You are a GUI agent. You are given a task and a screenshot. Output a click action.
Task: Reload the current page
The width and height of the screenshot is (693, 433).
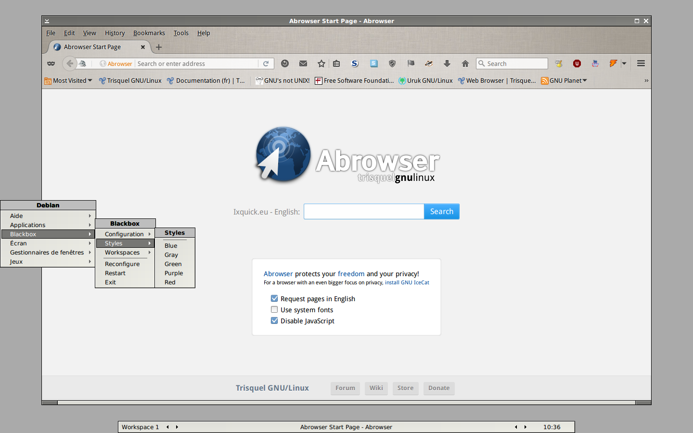tap(266, 64)
